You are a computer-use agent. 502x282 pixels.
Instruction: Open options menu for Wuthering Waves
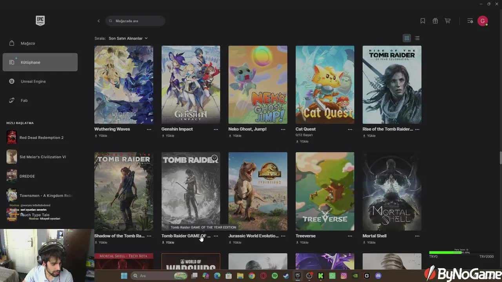(149, 129)
